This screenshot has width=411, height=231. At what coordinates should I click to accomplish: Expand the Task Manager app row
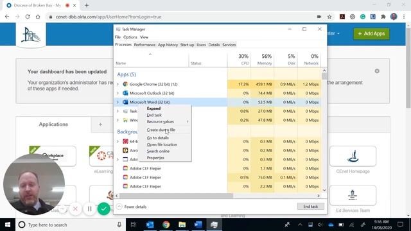click(118, 111)
